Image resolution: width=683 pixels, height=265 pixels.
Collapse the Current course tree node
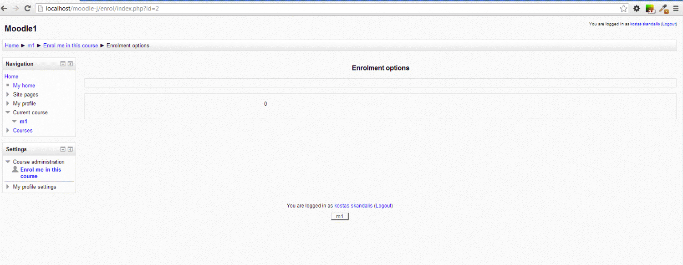8,112
